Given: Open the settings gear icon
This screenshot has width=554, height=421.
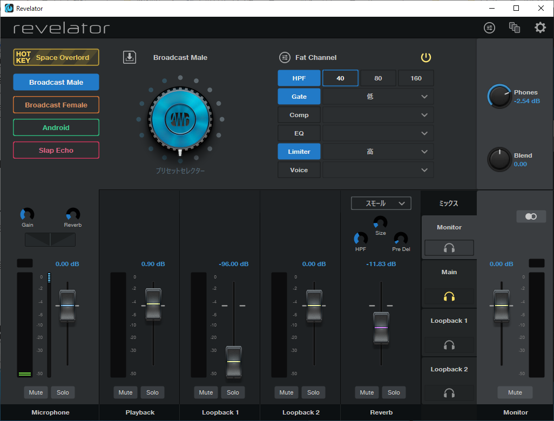Looking at the screenshot, I should tap(540, 28).
